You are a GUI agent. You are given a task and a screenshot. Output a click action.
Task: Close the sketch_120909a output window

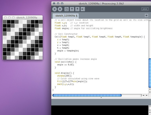[x=6, y=18]
